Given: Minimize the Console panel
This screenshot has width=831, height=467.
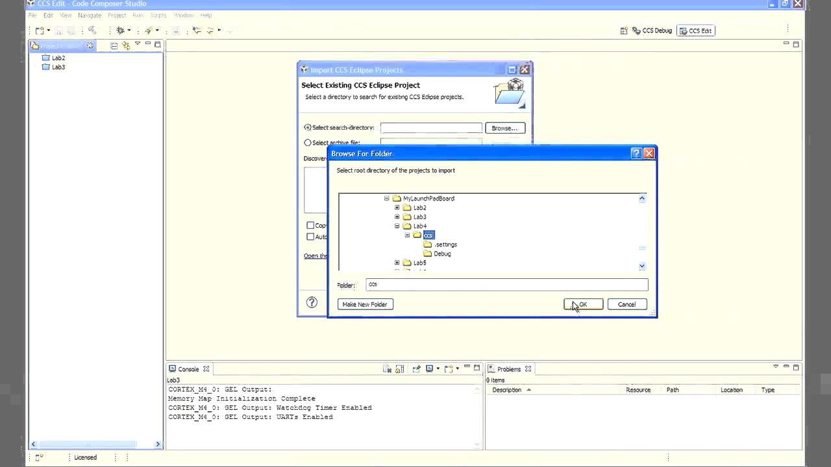Looking at the screenshot, I should [x=467, y=368].
